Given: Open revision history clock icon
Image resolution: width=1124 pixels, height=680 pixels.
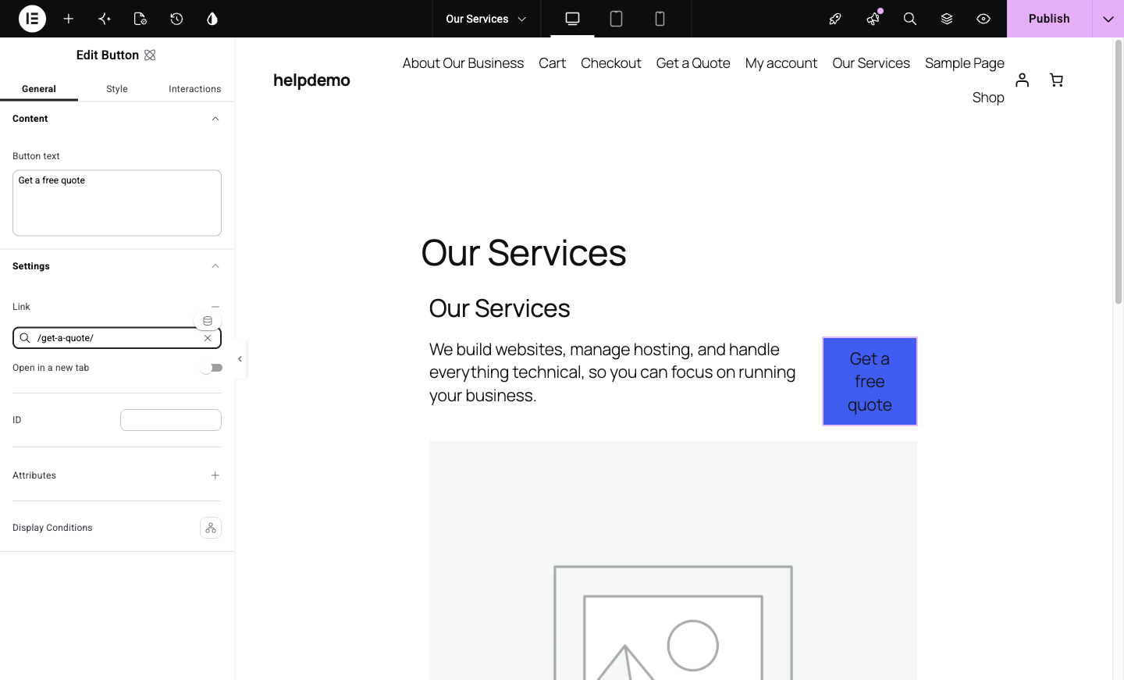Looking at the screenshot, I should (x=176, y=19).
